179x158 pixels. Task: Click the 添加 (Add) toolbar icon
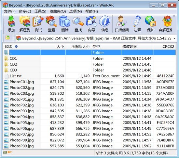pyautogui.click(x=11, y=22)
